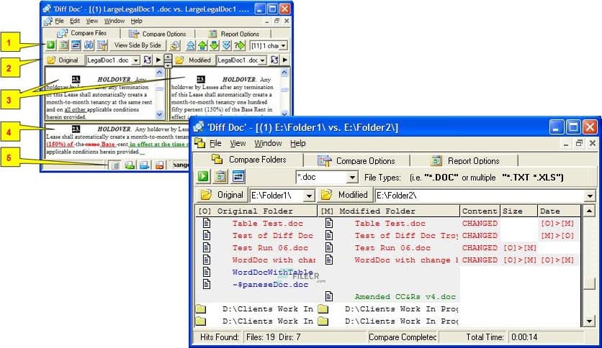Click the black play arrow right of the Modified file field
This screenshot has height=348, width=602.
pyautogui.click(x=285, y=60)
